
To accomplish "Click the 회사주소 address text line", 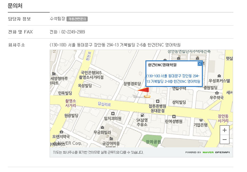I will (x=115, y=45).
